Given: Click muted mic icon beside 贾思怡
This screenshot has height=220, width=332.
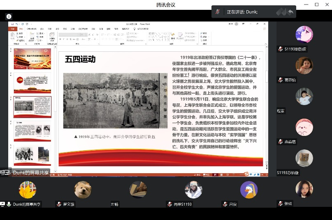Looking at the screenshot, I should pos(280,80).
